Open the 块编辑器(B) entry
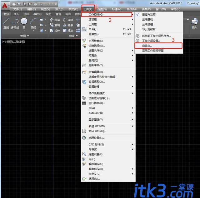200x198 pixels. (108, 72)
